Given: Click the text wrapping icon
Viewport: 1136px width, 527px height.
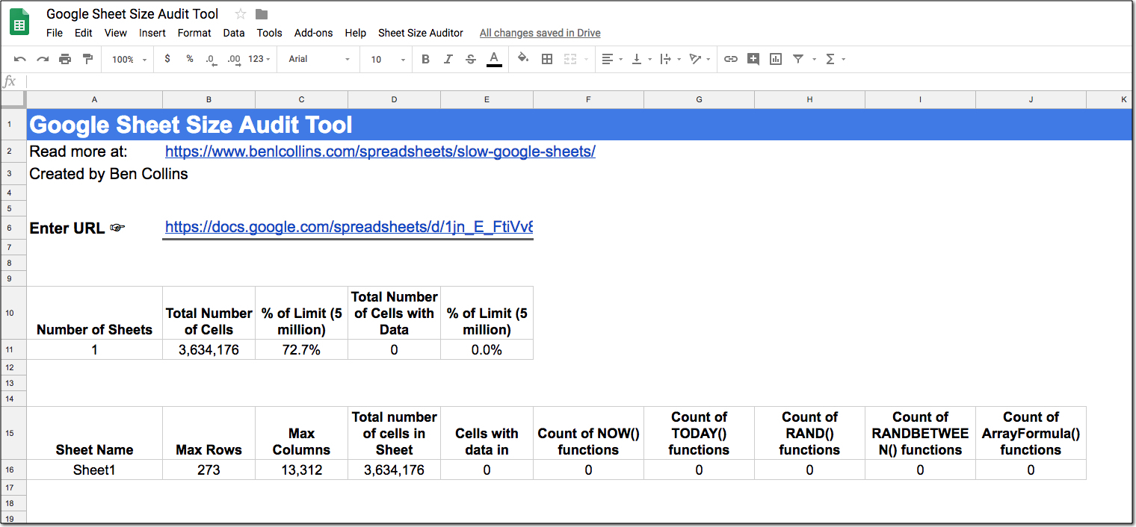Looking at the screenshot, I should point(666,59).
